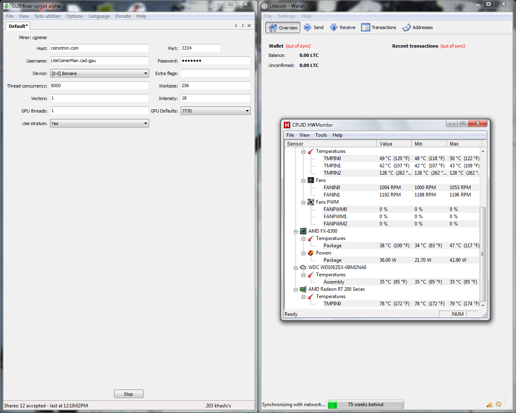Open the Overview tab in Litecoin Wallet
The height and width of the screenshot is (413, 516).
(x=283, y=27)
